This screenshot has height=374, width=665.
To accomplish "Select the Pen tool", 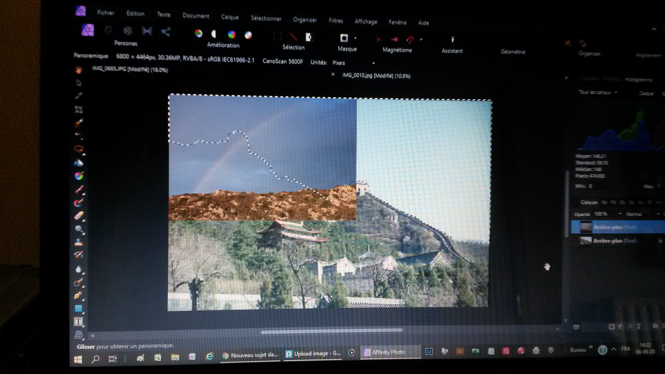I will point(78,295).
